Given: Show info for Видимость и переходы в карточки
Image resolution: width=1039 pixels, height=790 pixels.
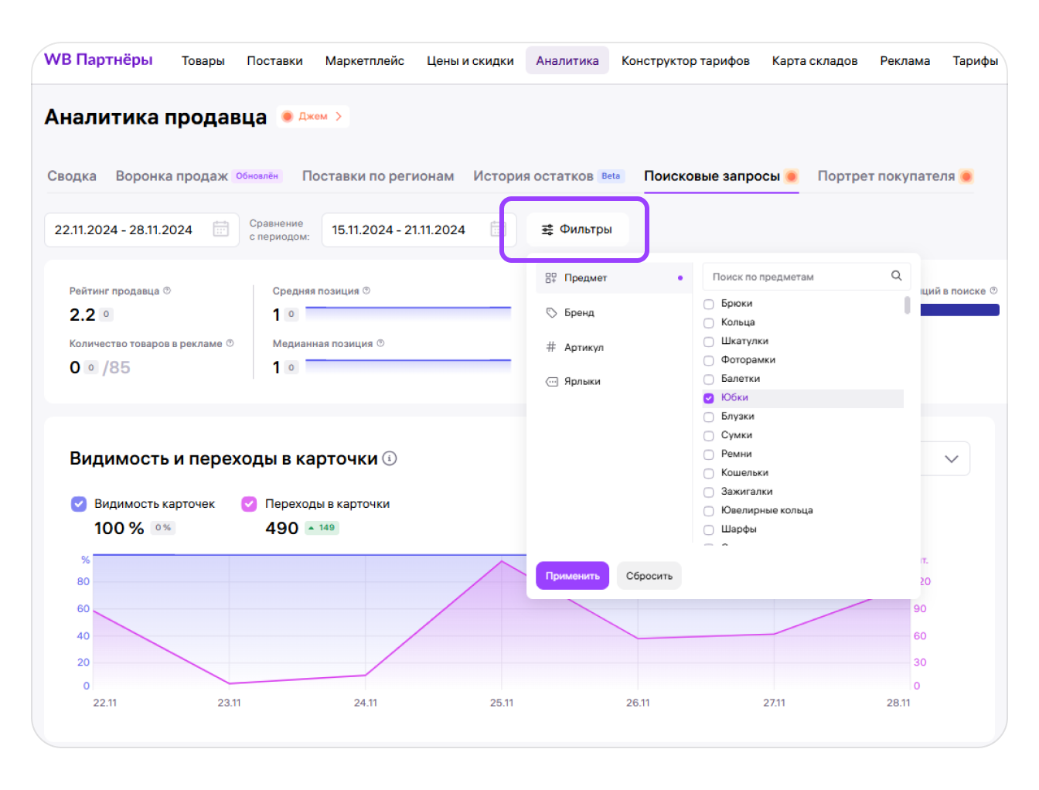Looking at the screenshot, I should click(x=390, y=458).
